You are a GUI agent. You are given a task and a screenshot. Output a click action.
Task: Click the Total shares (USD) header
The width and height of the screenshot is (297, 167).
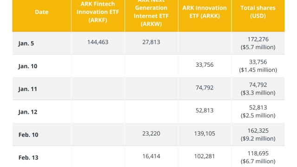pos(258,12)
